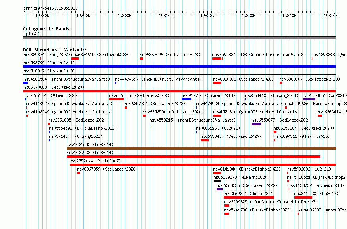This screenshot has height=229, width=347.
Task: Open nsv1001635 (Coe2014) label
Action: pos(90,144)
